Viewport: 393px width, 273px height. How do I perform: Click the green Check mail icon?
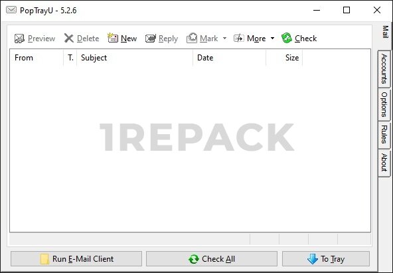287,38
